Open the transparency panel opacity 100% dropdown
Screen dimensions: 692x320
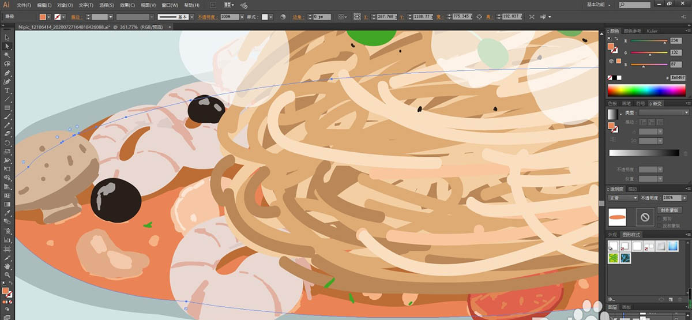(685, 197)
